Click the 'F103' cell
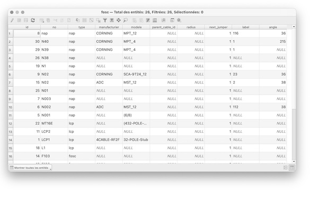The image size is (318, 200). click(x=54, y=156)
